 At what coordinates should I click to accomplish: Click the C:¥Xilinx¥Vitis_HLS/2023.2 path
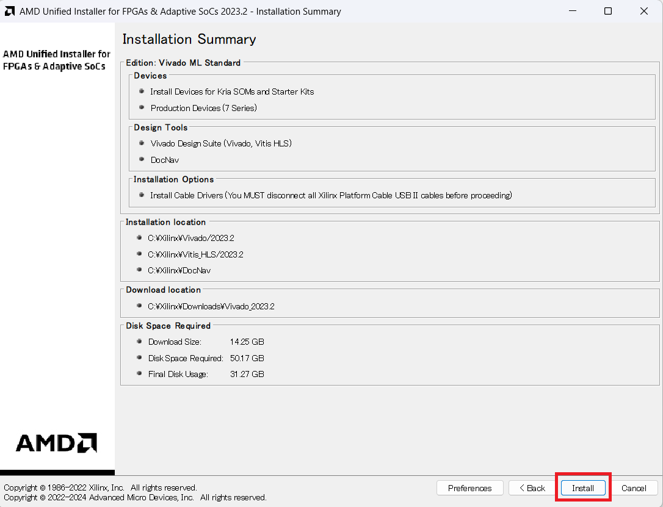tap(195, 255)
